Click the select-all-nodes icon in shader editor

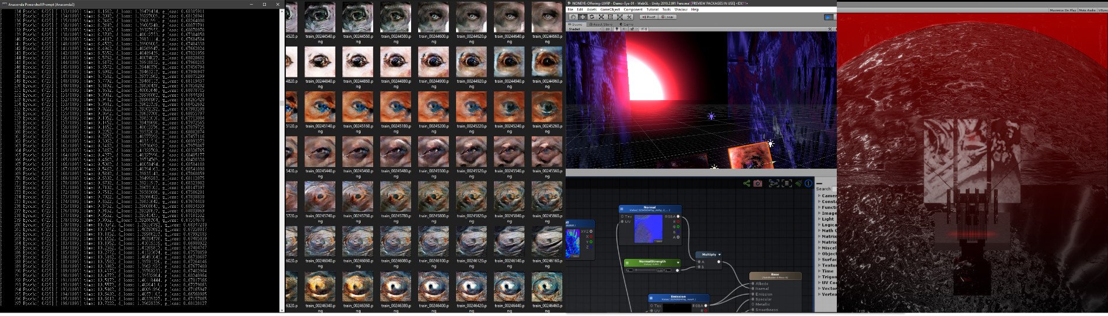click(787, 183)
